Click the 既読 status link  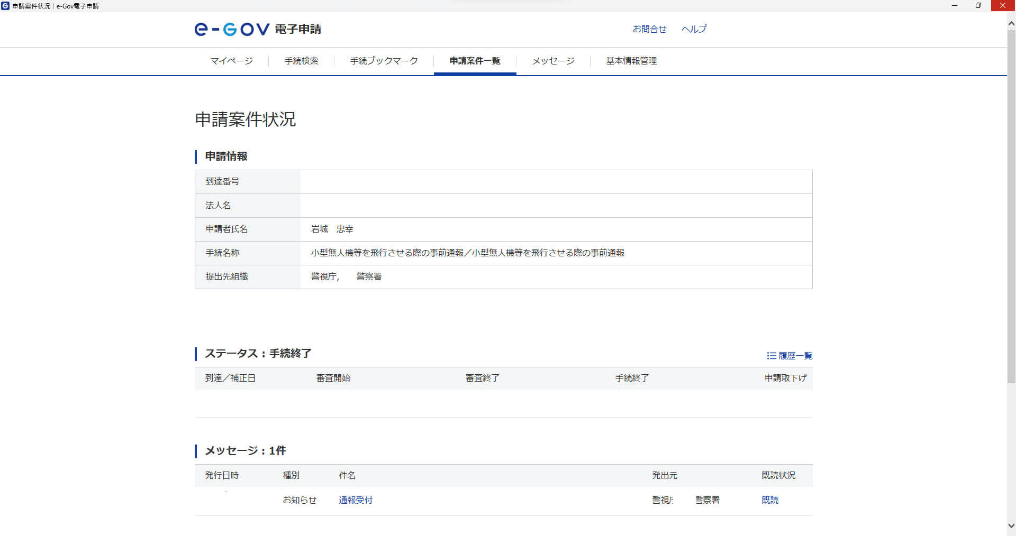click(x=770, y=500)
